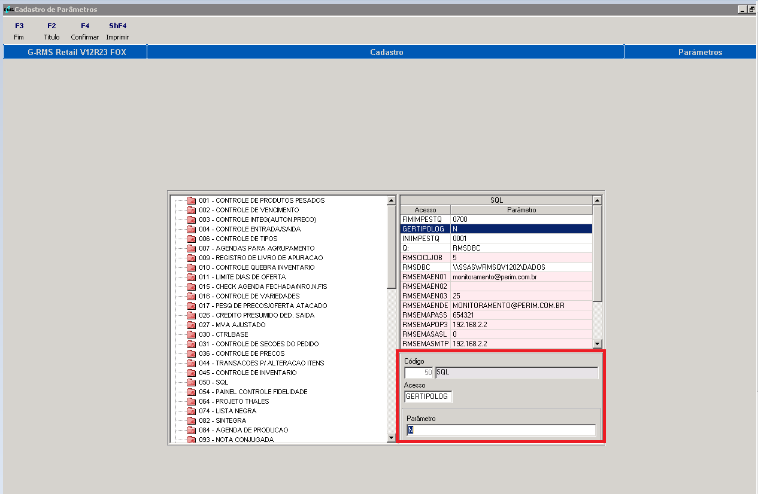Open folder icon for 009 - REGISTRO DE LIVRO DE APURACAO

click(x=191, y=258)
